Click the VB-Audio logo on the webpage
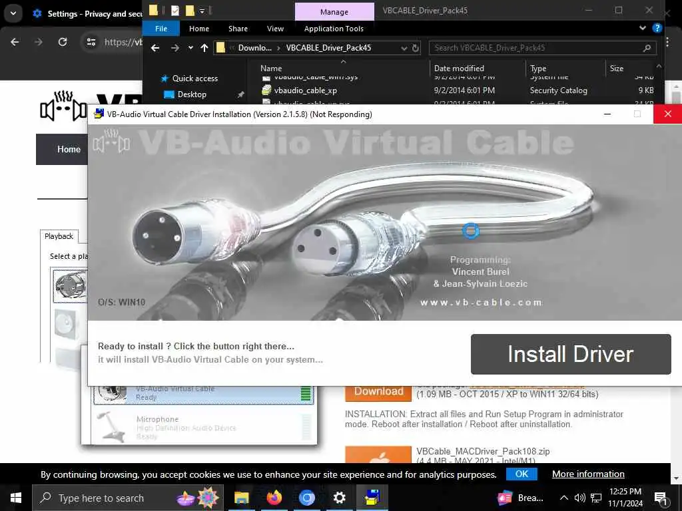682x511 pixels. 63,106
